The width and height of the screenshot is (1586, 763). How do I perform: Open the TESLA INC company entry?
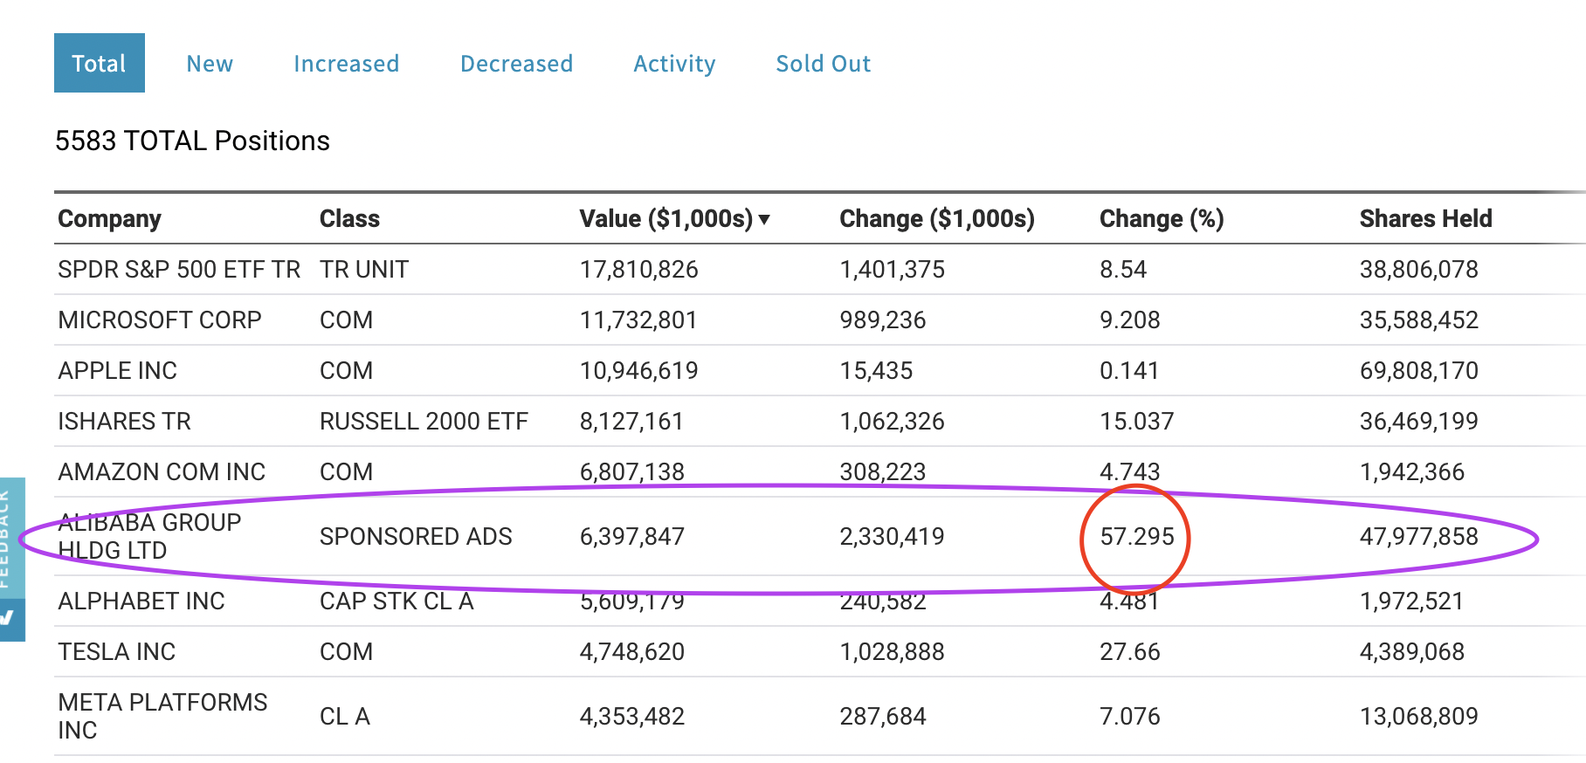tap(116, 652)
